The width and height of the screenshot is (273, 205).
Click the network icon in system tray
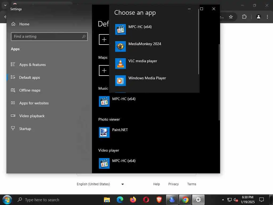[230, 200]
